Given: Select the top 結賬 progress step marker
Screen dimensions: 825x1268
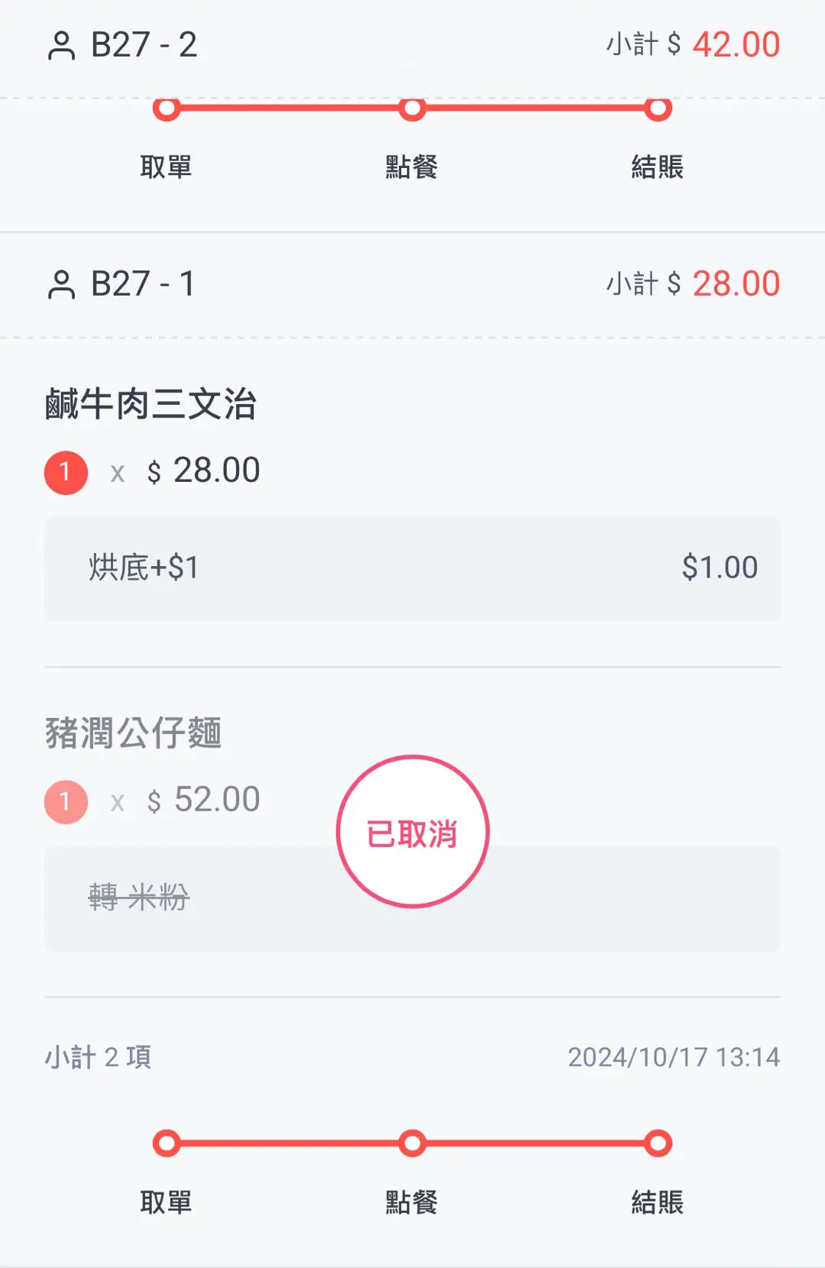Looking at the screenshot, I should click(x=657, y=109).
